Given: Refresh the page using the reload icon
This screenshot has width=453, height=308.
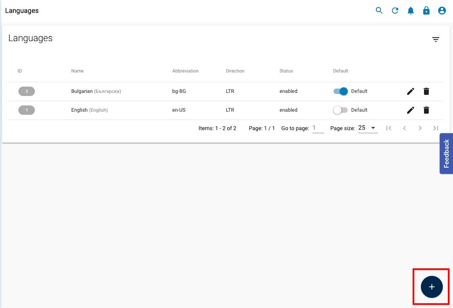Looking at the screenshot, I should [x=395, y=11].
